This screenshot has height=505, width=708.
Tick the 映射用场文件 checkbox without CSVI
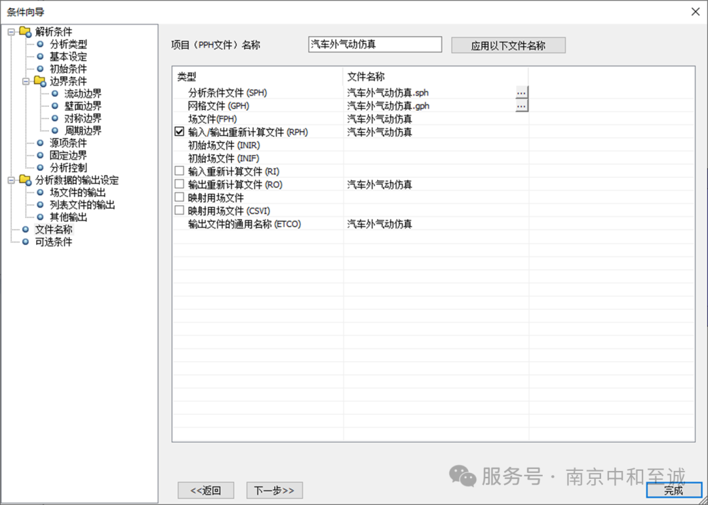tap(180, 197)
